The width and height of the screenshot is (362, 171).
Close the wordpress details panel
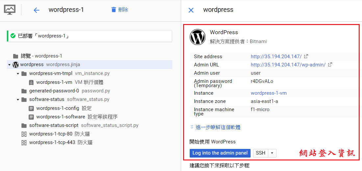(191, 10)
